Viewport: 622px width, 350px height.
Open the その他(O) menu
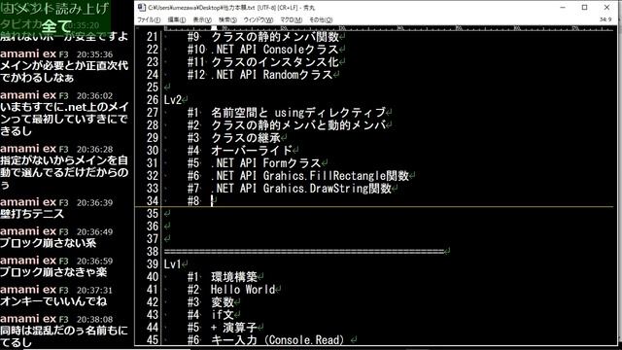[321, 19]
